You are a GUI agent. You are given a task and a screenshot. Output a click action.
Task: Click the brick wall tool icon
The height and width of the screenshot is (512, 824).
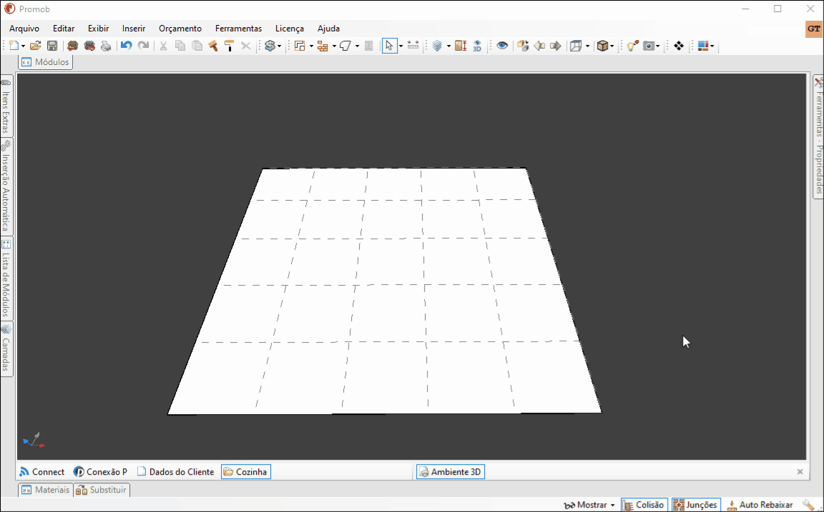[x=323, y=46]
